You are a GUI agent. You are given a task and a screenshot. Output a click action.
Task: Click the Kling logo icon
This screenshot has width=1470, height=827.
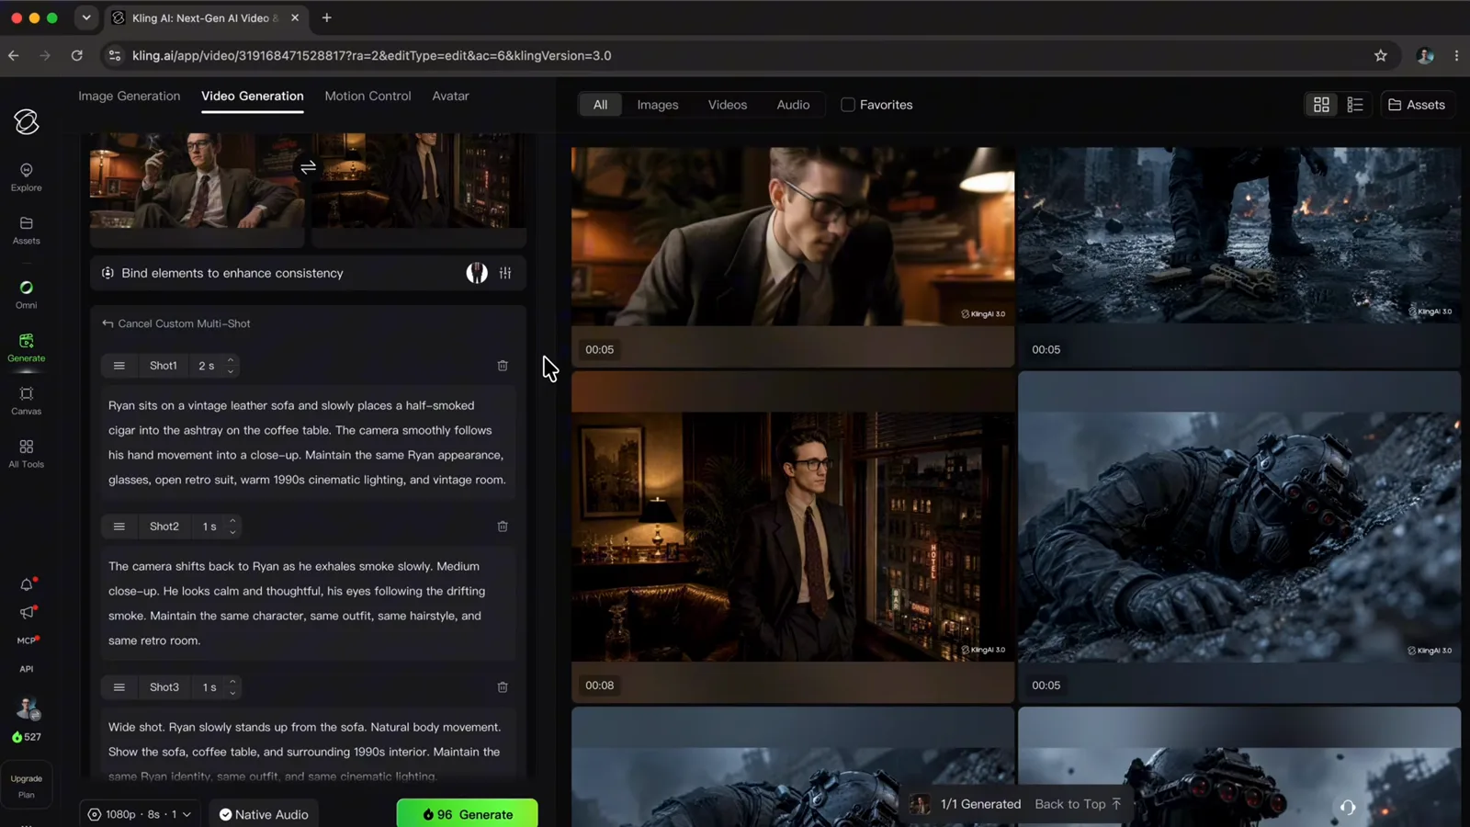(27, 121)
